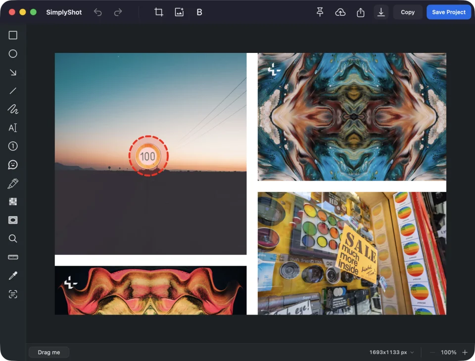Upload screenshot to the cloud

(340, 12)
